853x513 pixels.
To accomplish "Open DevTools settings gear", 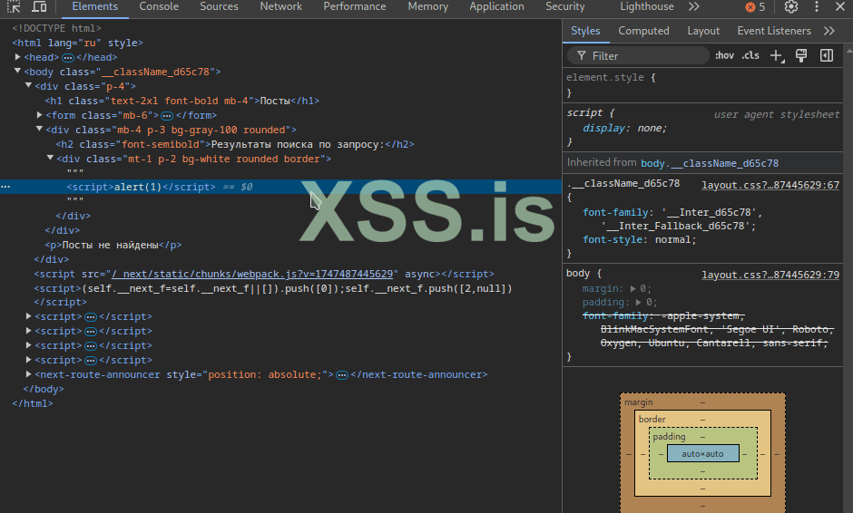I will pyautogui.click(x=790, y=7).
